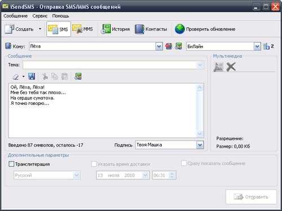This screenshot has height=211, width=282.
Task: Click the Создать new message icon
Action: tap(10, 29)
